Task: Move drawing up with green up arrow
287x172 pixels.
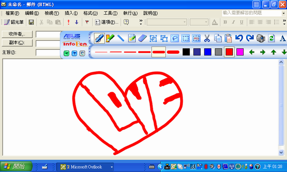Action: pos(274,52)
